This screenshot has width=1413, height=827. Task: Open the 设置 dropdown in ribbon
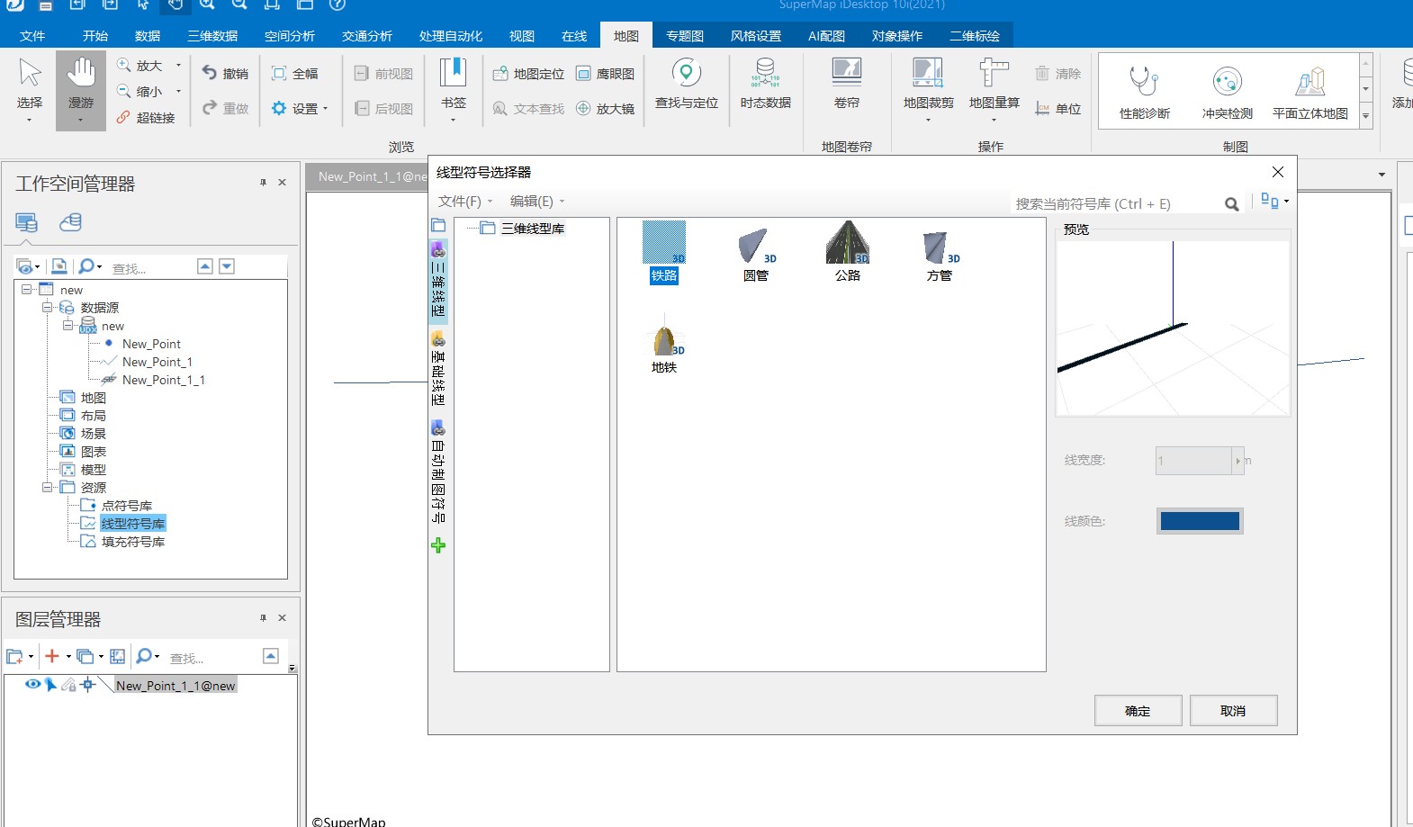click(x=301, y=109)
